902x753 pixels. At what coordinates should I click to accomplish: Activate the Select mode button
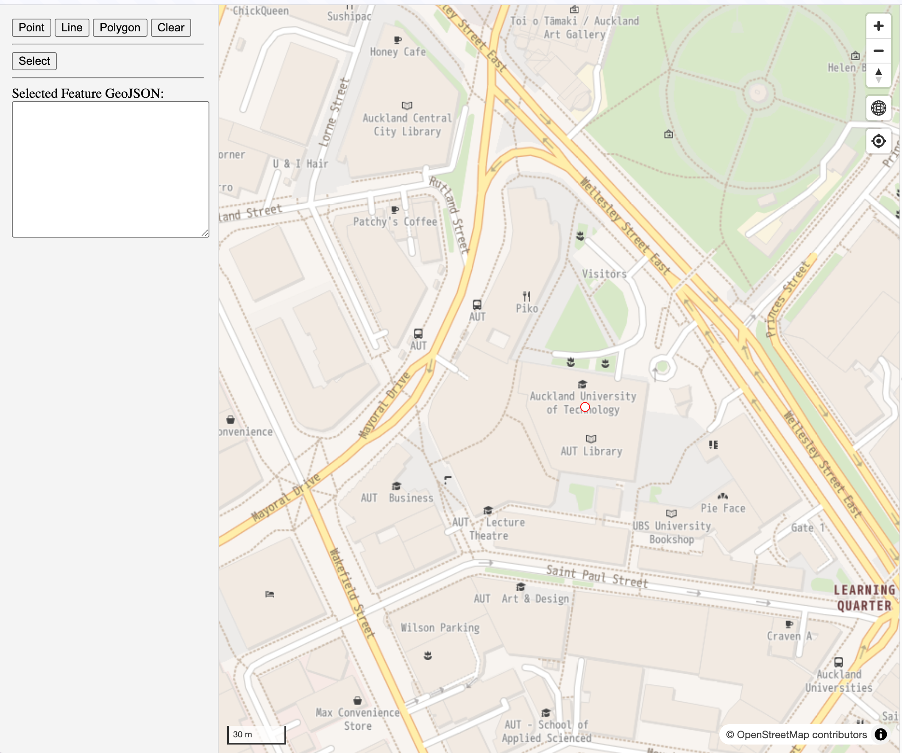pos(34,61)
